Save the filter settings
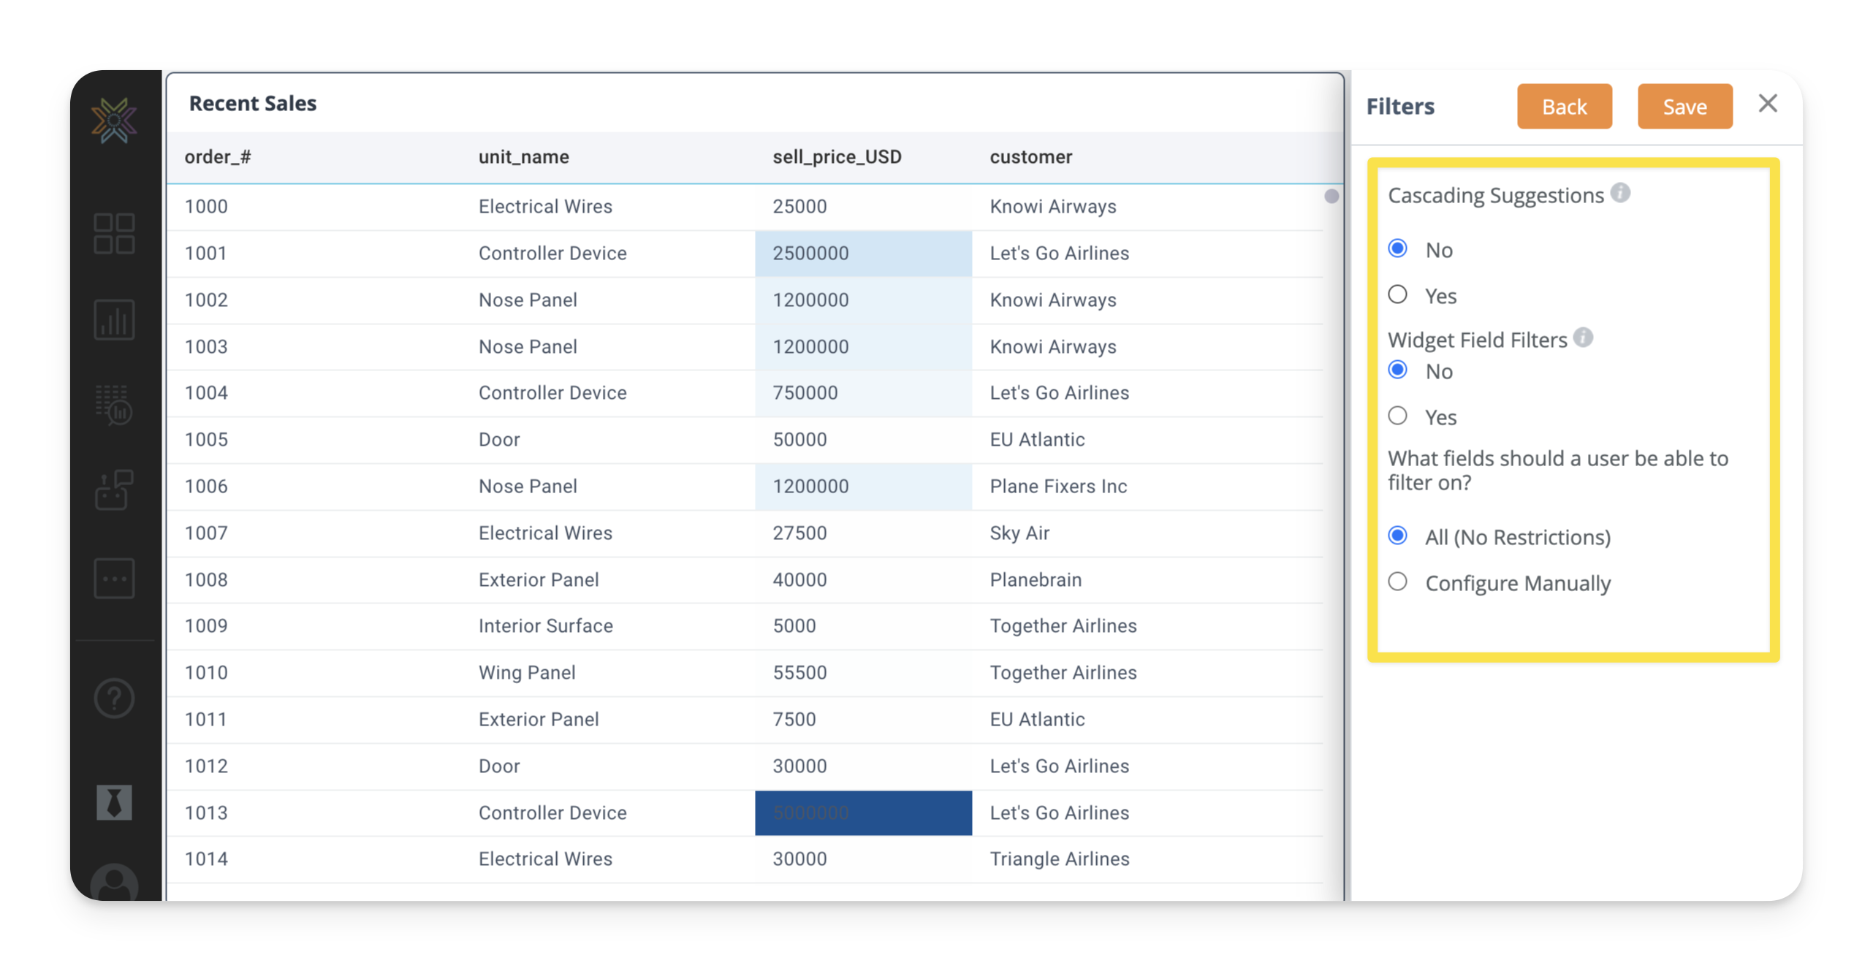Viewport: 1873px width, 971px height. pyautogui.click(x=1684, y=107)
